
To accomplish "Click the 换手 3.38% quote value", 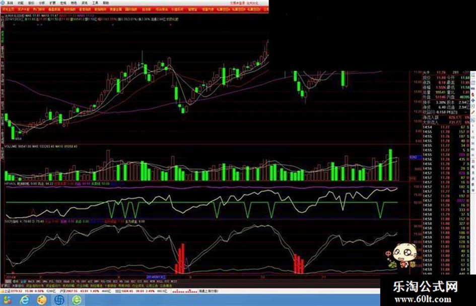I will coord(441,103).
